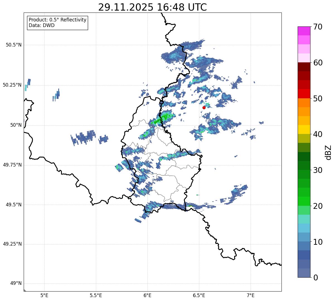
Task: Click the latitude label 49.75°N
Action: click(x=12, y=165)
